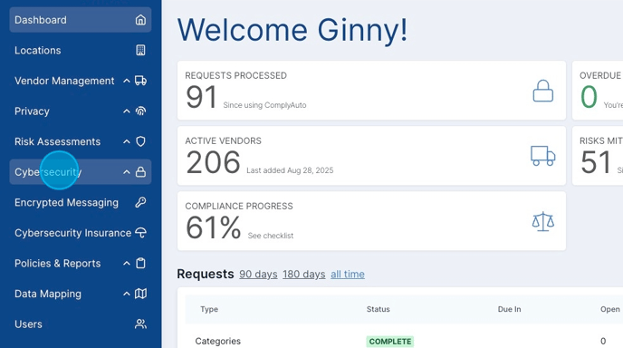This screenshot has height=348, width=623.
Task: Open Vendor Management menu label
Action: pos(64,81)
